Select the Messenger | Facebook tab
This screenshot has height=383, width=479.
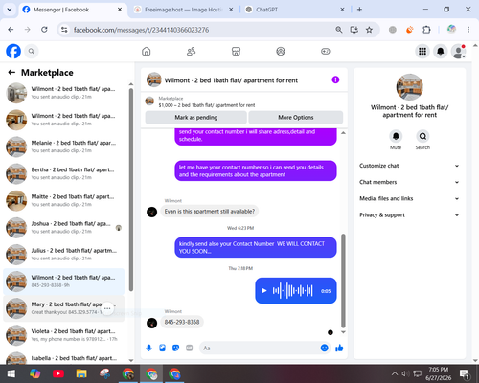(72, 10)
